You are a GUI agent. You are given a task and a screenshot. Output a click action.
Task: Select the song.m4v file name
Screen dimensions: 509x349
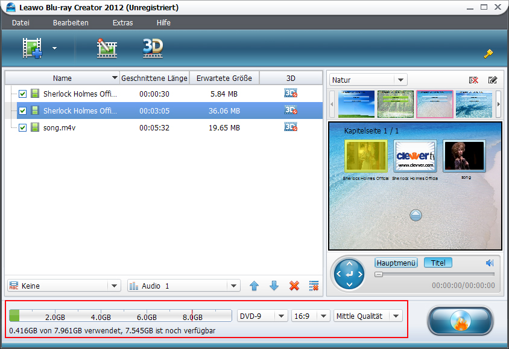60,128
